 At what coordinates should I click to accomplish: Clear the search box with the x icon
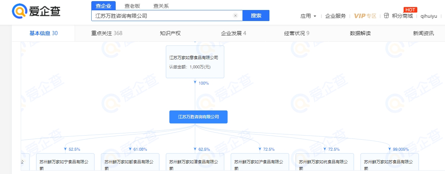point(235,16)
